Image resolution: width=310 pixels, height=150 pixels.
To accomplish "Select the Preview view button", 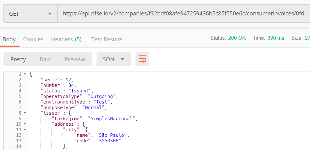I will pos(75,59).
